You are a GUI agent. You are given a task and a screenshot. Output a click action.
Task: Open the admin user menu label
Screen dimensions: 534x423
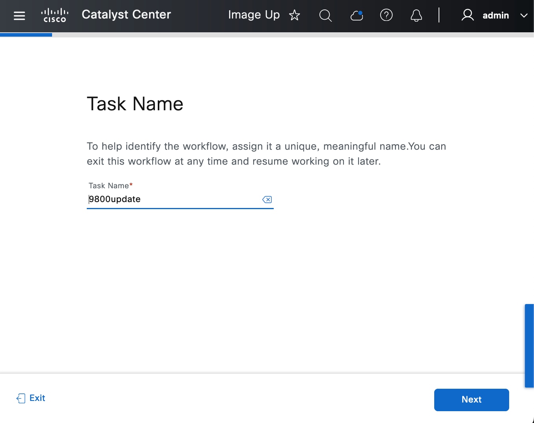pyautogui.click(x=495, y=16)
